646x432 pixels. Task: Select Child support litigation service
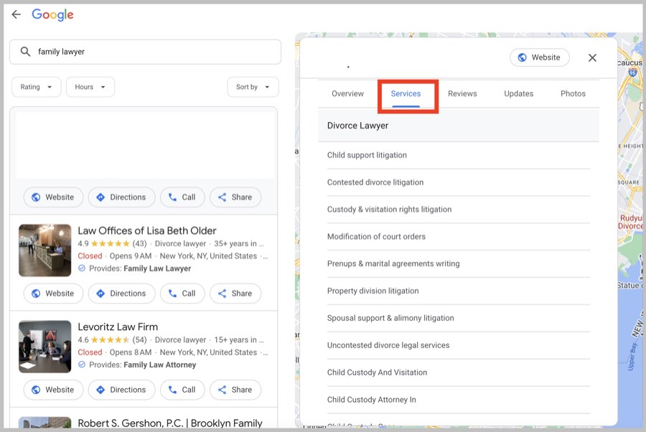(x=459, y=155)
